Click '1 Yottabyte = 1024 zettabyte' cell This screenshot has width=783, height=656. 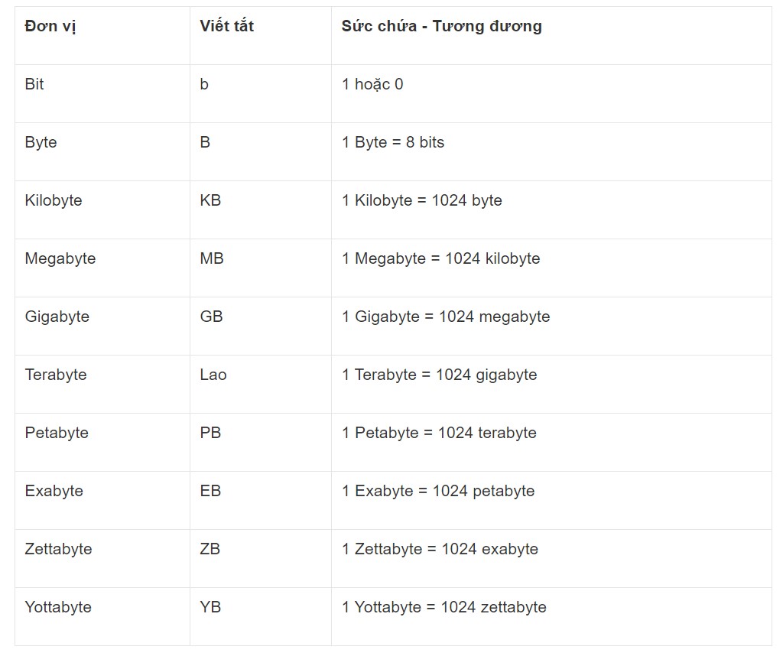(444, 608)
